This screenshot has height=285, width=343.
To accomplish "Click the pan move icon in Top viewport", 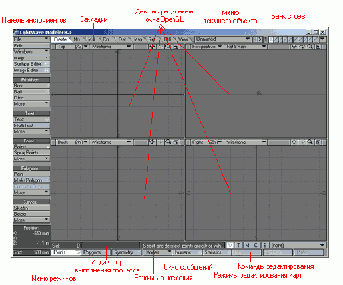I will [x=153, y=47].
